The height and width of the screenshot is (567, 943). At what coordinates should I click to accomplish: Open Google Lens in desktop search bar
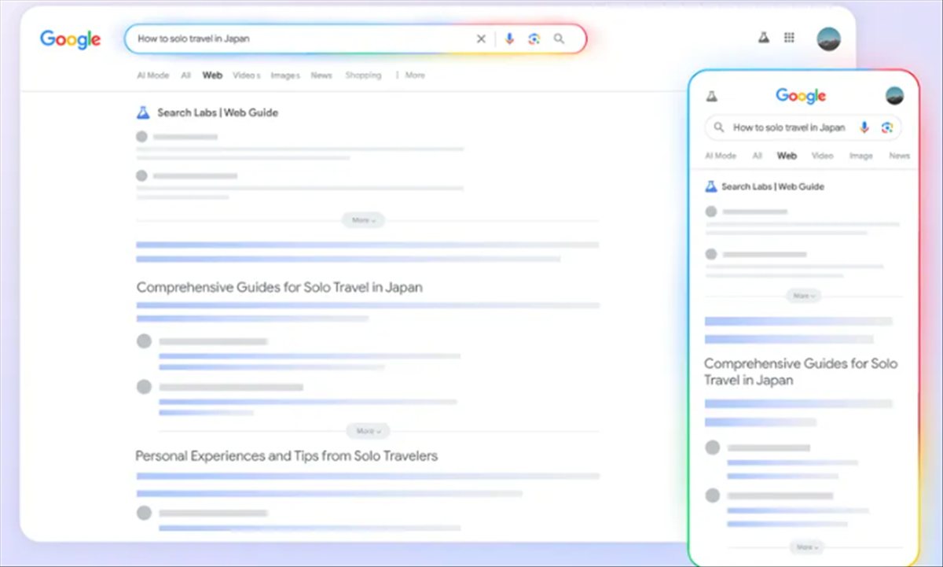tap(534, 39)
